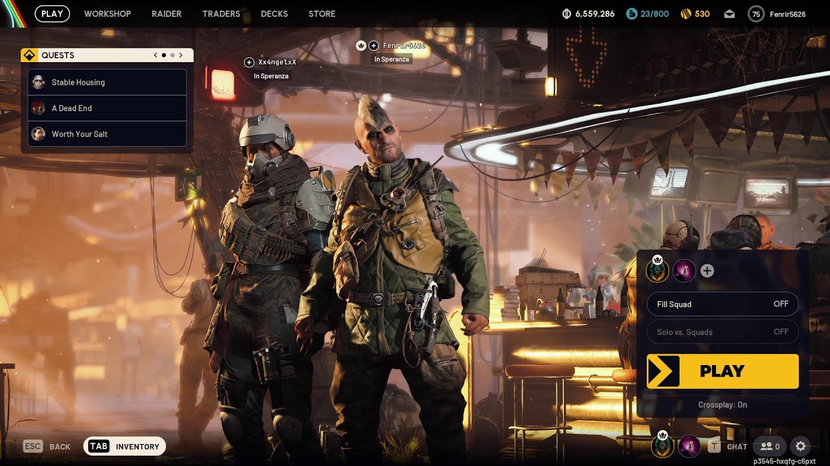Open the PLAY tab in top navigation
Image resolution: width=830 pixels, height=466 pixels.
(x=52, y=14)
